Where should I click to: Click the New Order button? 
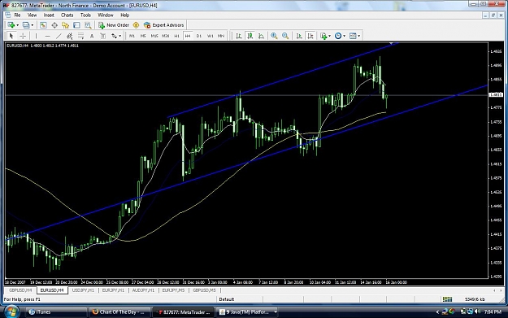tap(114, 25)
